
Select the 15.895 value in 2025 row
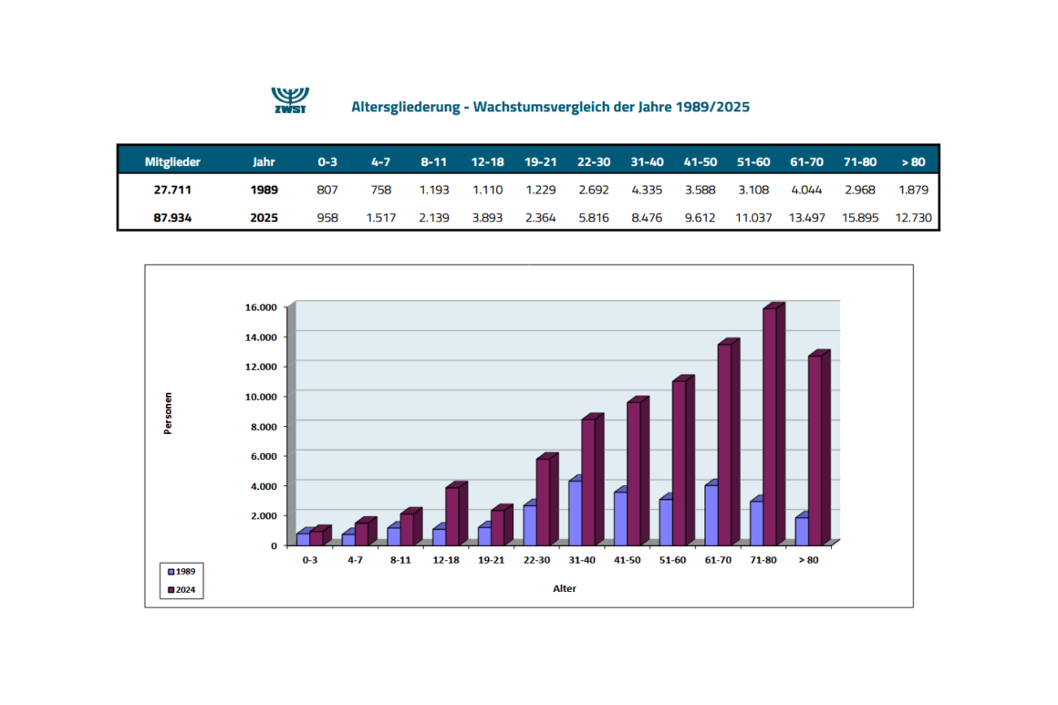(x=859, y=218)
